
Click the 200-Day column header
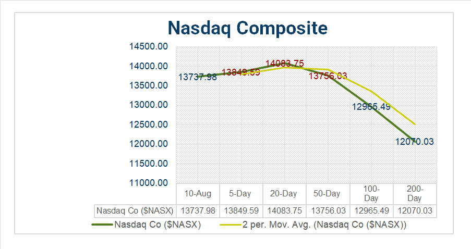coord(414,193)
